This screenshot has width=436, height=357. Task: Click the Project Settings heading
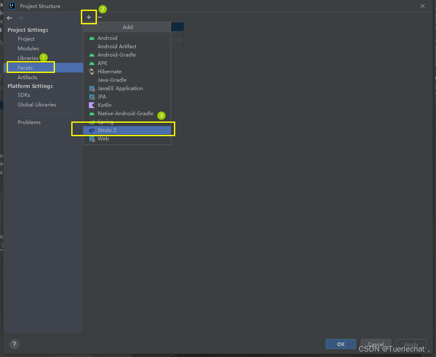click(x=28, y=30)
